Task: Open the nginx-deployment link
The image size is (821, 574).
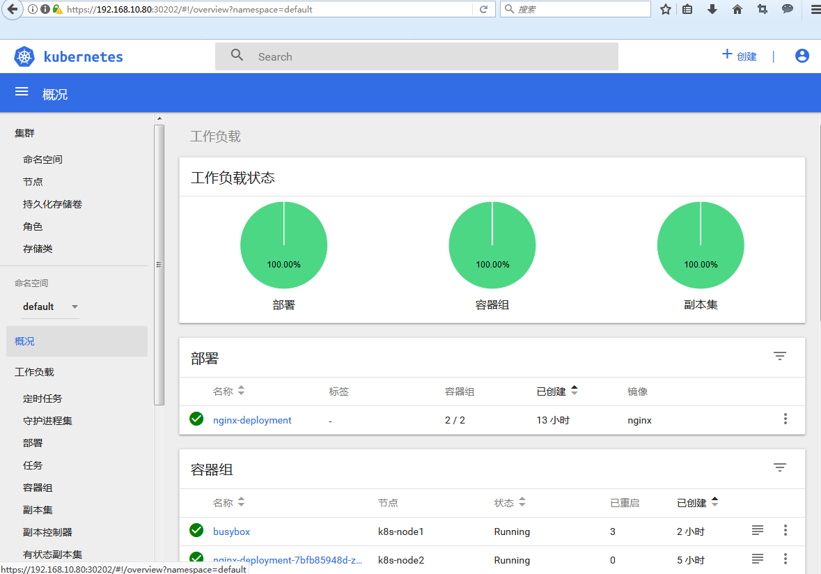Action: click(252, 420)
